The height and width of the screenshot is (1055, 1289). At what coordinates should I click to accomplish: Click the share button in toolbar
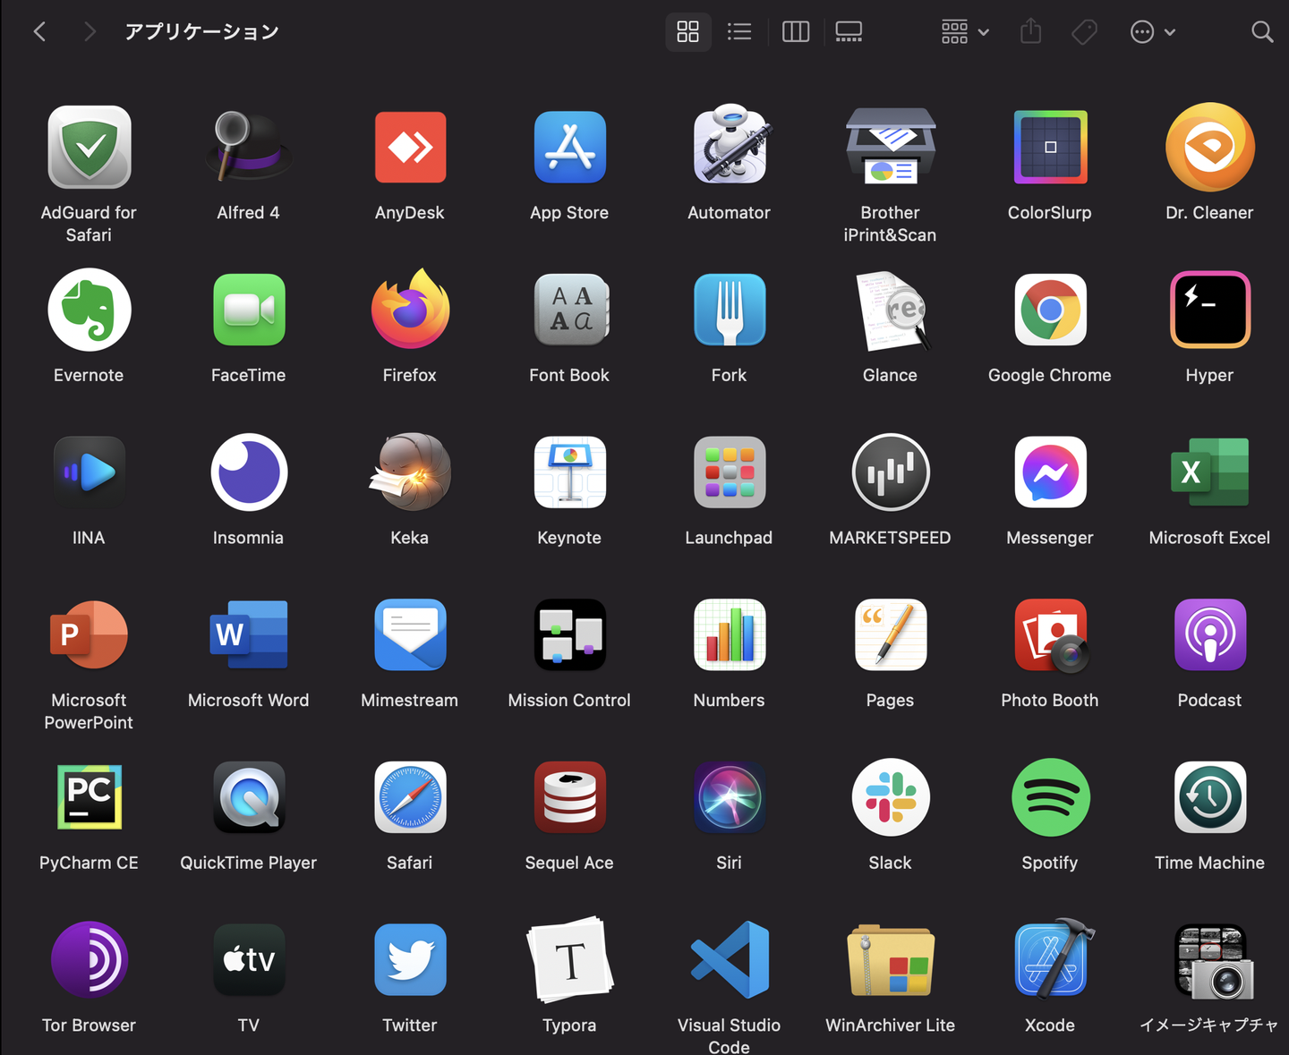[x=1030, y=32]
